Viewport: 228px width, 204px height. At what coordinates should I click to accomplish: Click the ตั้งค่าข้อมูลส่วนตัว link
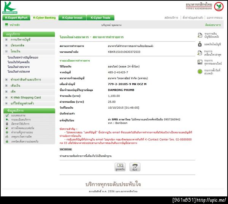click(193, 17)
